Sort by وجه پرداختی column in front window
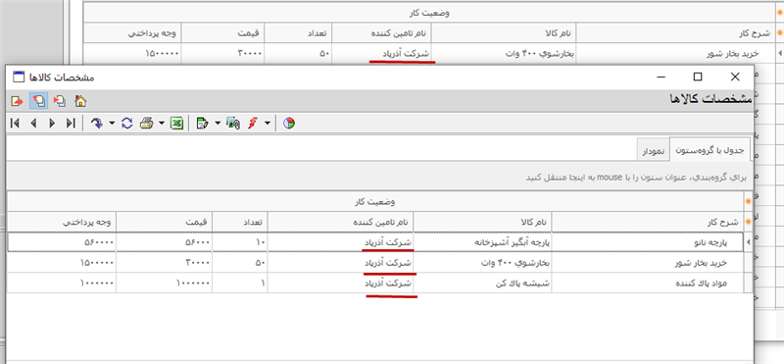784x364 pixels. [63, 222]
